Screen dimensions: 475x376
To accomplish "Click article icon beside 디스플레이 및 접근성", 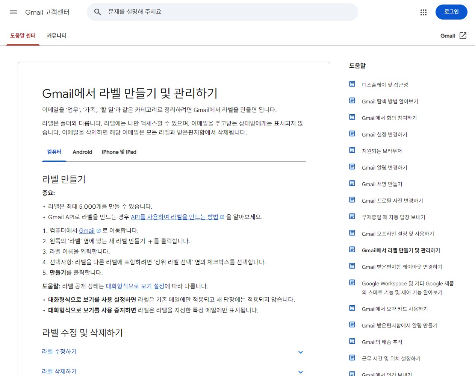I will tap(352, 84).
